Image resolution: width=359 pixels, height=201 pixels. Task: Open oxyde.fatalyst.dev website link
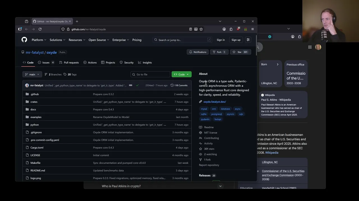pos(215,102)
